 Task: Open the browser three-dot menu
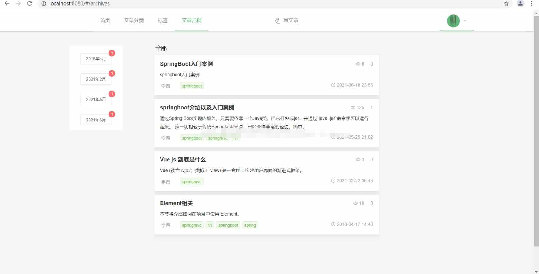(531, 4)
